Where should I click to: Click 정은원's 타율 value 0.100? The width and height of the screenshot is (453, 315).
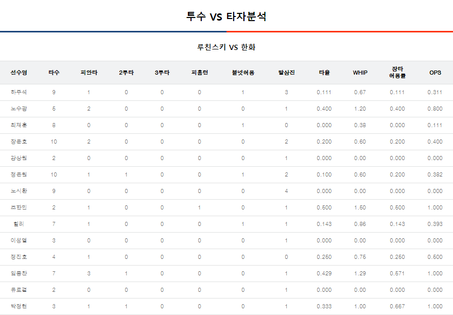coord(324,174)
